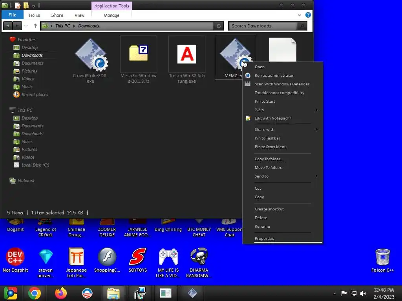
Task: Click the network tray icon
Action: [354, 293]
